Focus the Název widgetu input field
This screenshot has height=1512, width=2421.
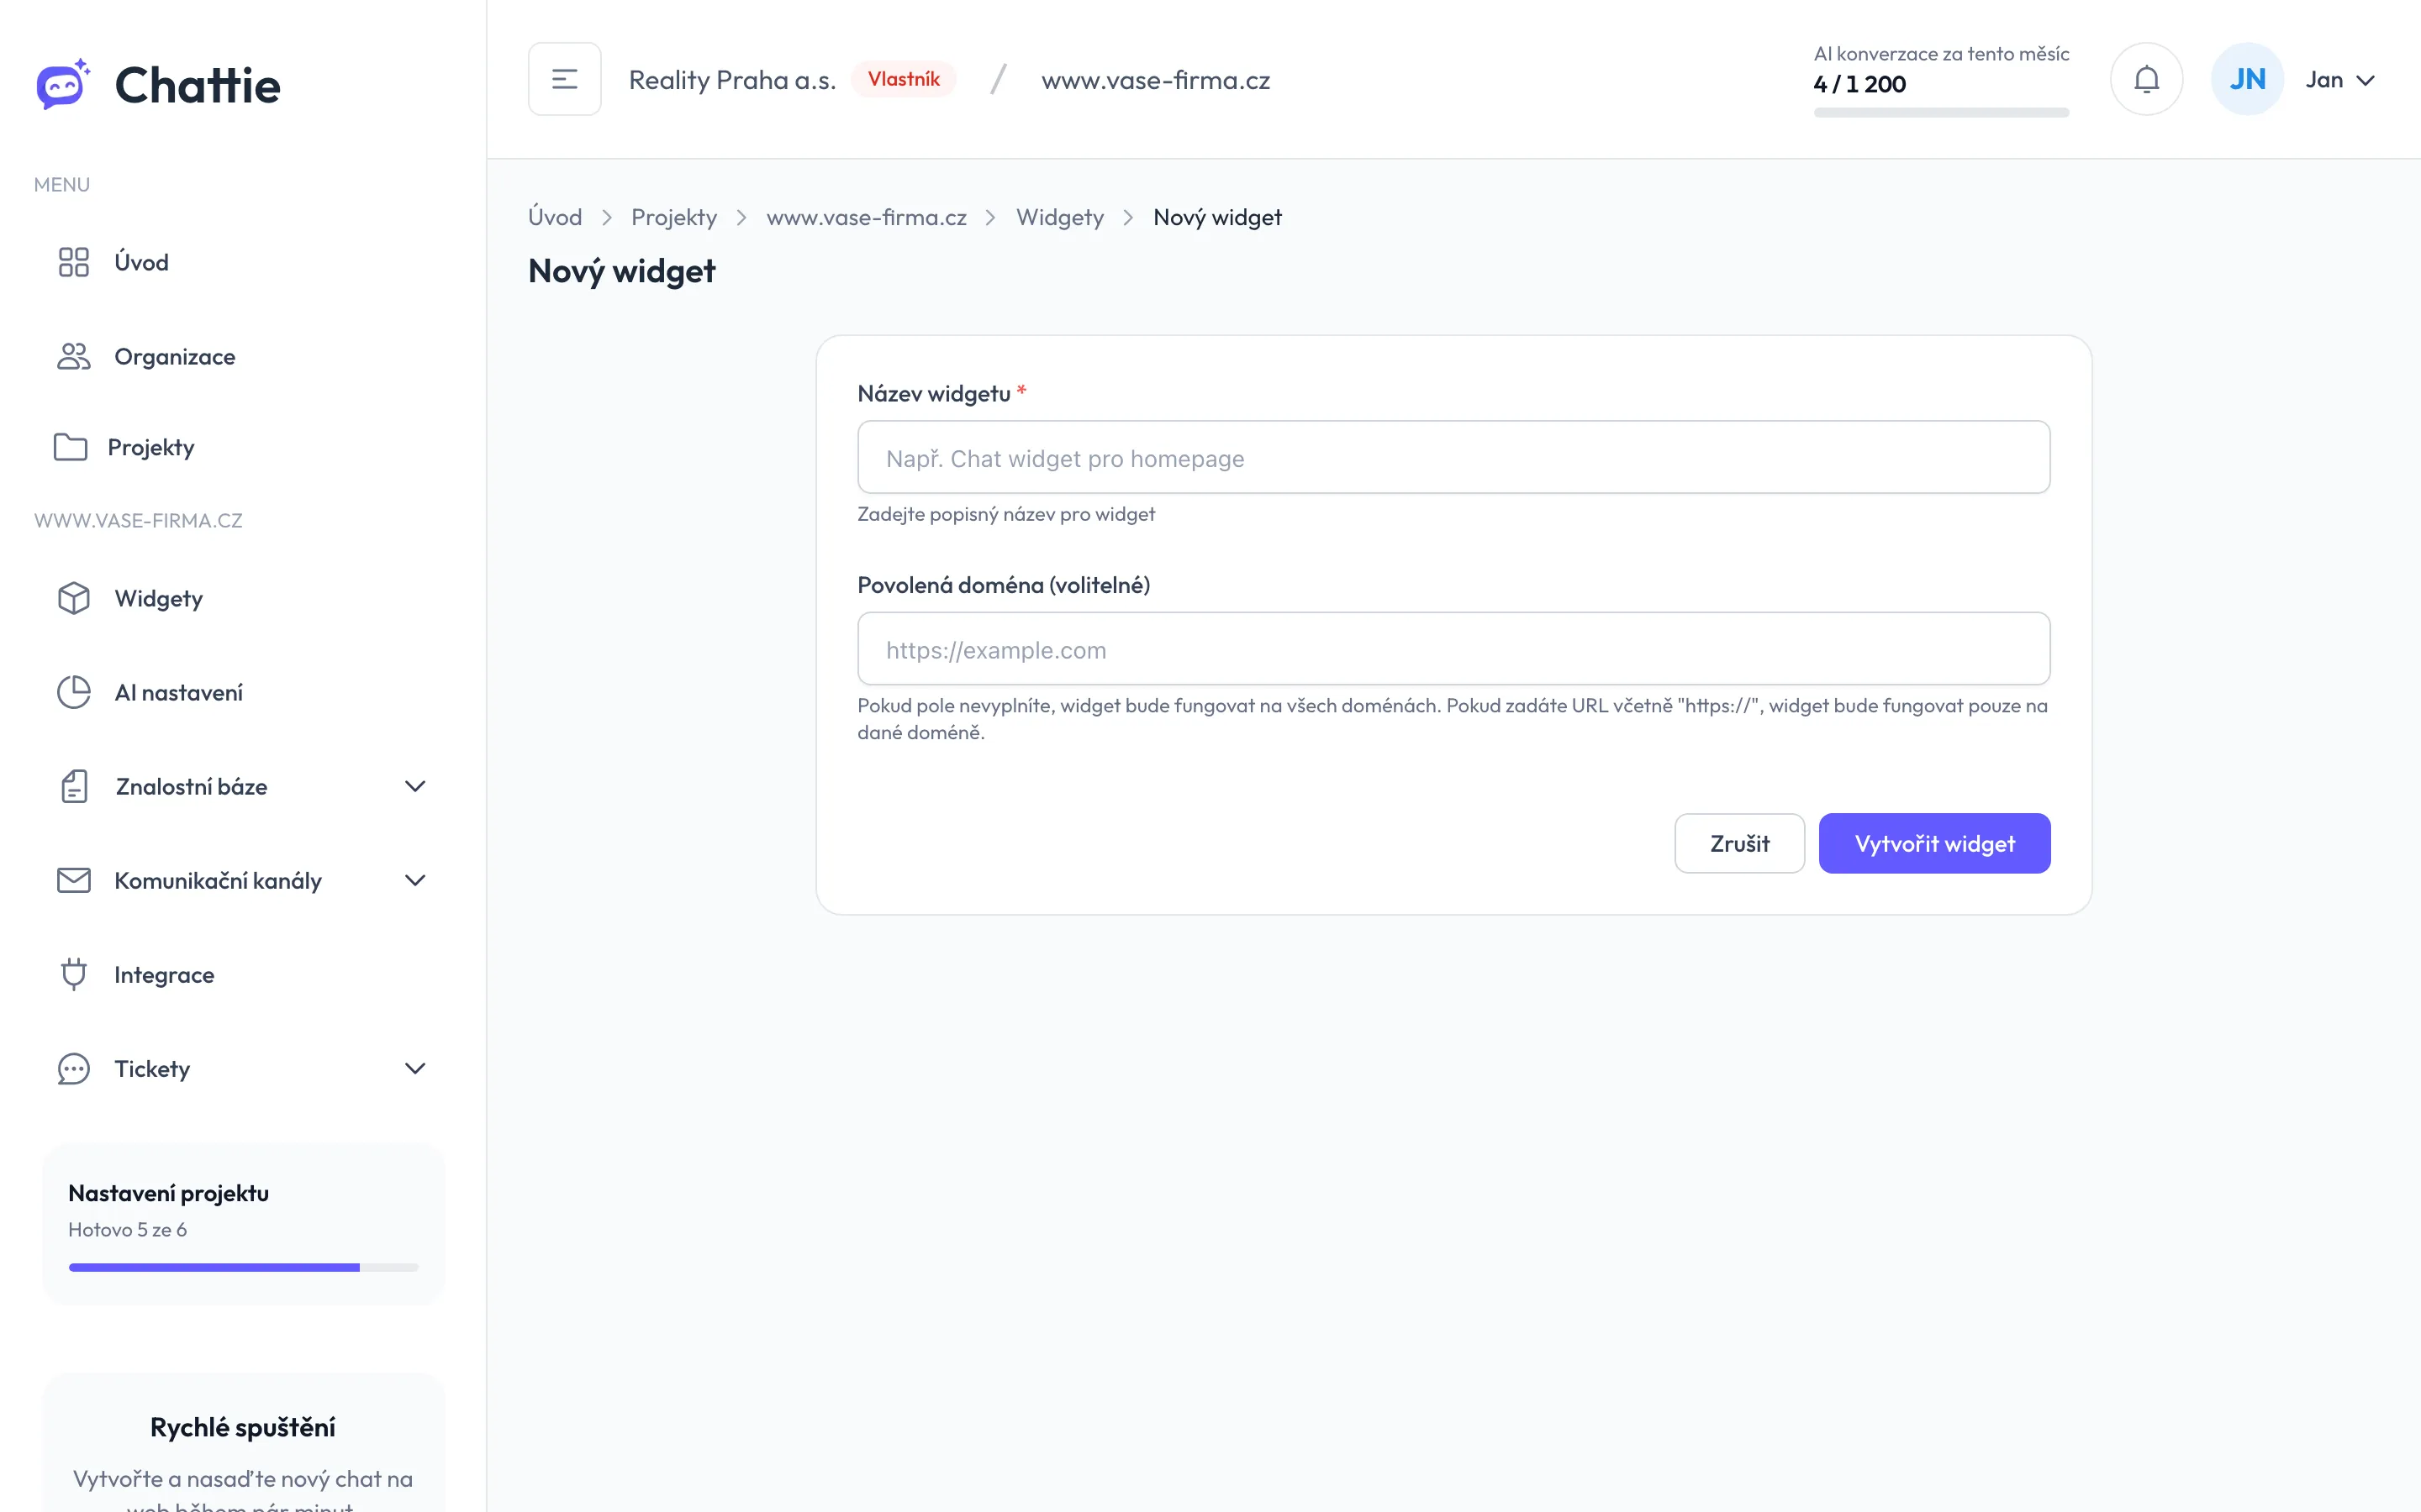coord(1453,457)
